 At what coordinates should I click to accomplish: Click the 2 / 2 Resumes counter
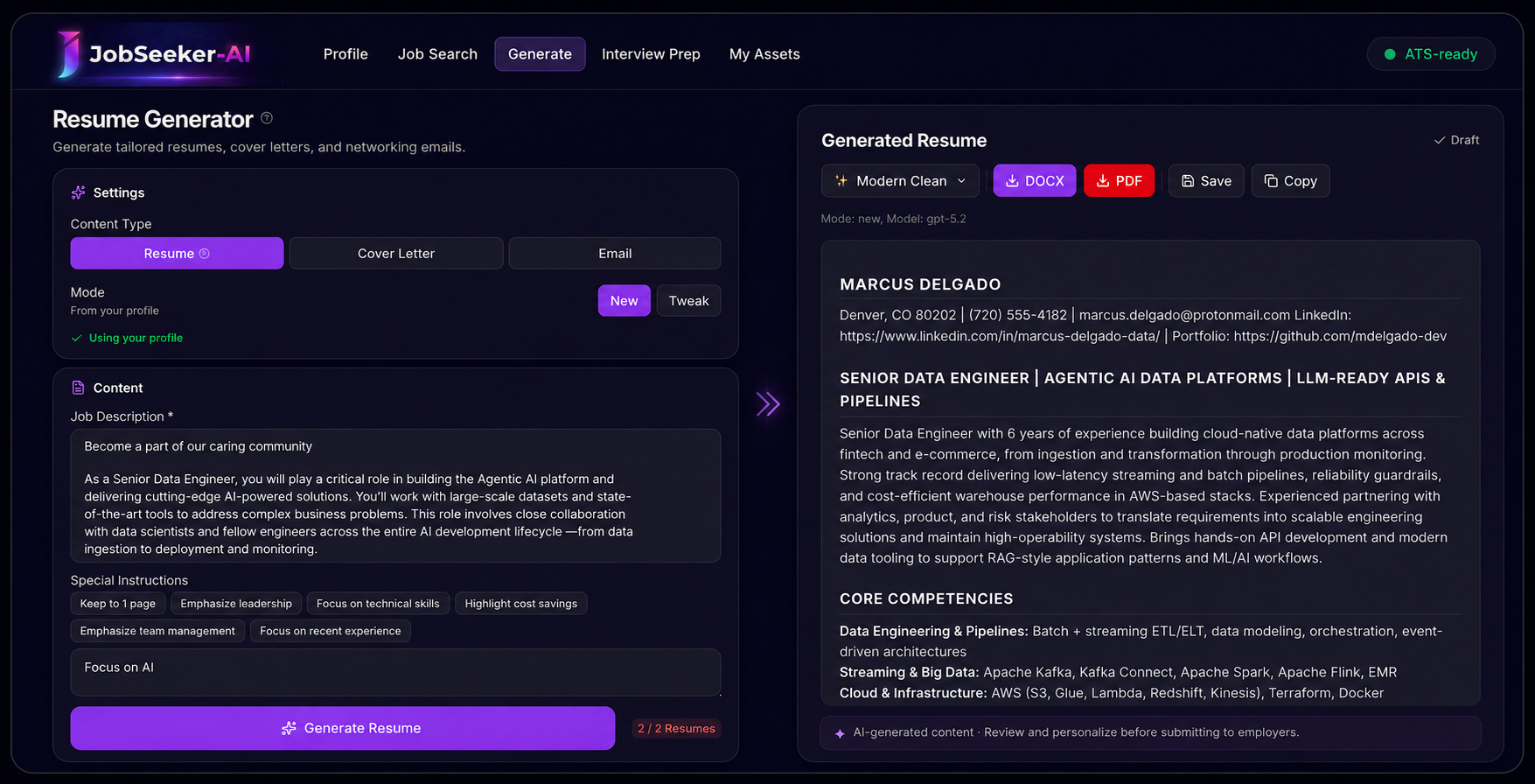[676, 729]
